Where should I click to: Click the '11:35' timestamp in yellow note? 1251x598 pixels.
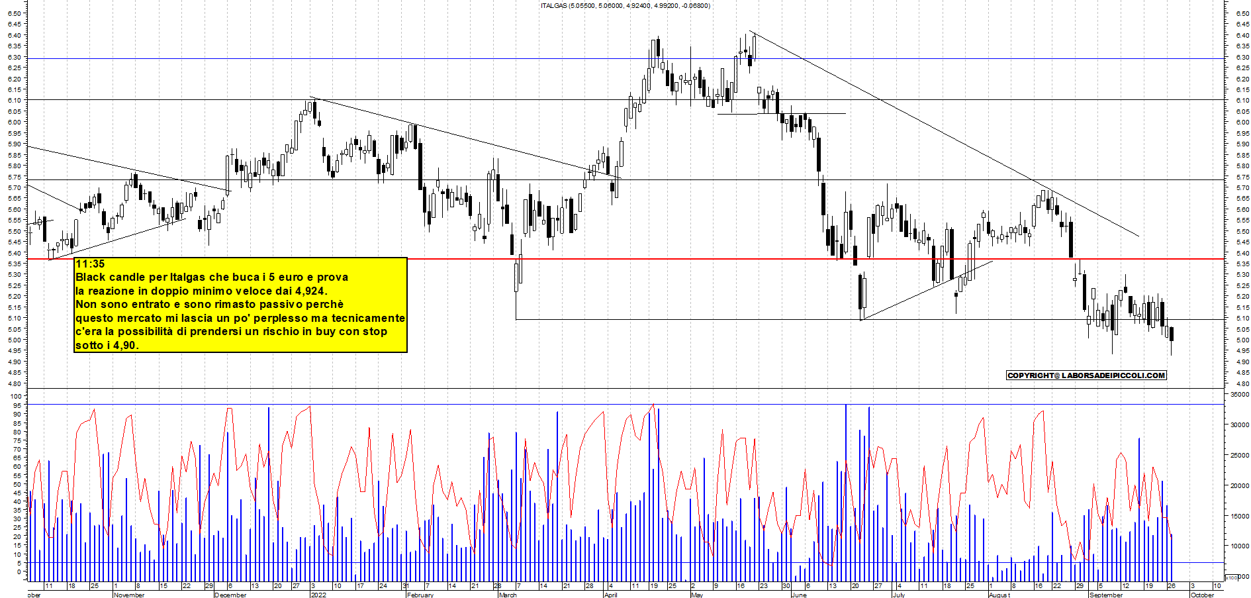[x=90, y=264]
